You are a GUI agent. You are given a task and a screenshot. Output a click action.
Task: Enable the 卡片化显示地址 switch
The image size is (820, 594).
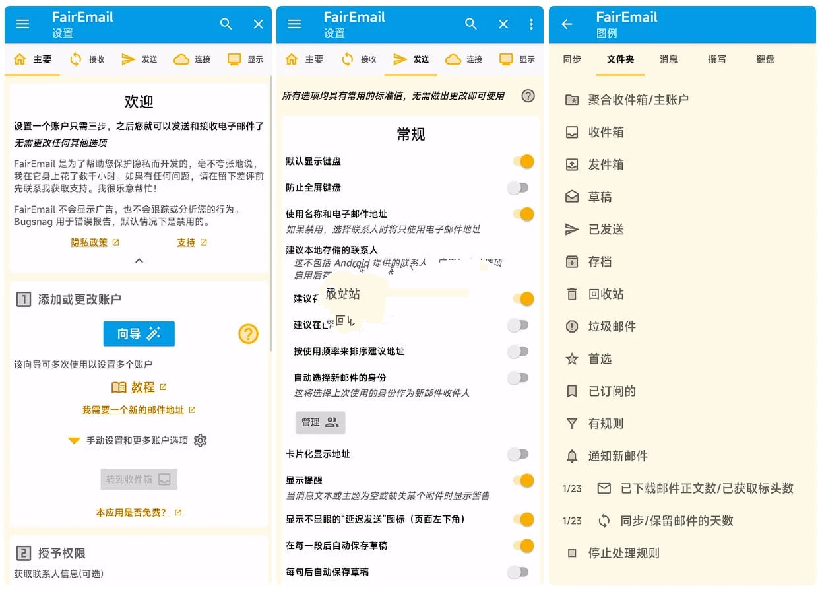coord(519,454)
